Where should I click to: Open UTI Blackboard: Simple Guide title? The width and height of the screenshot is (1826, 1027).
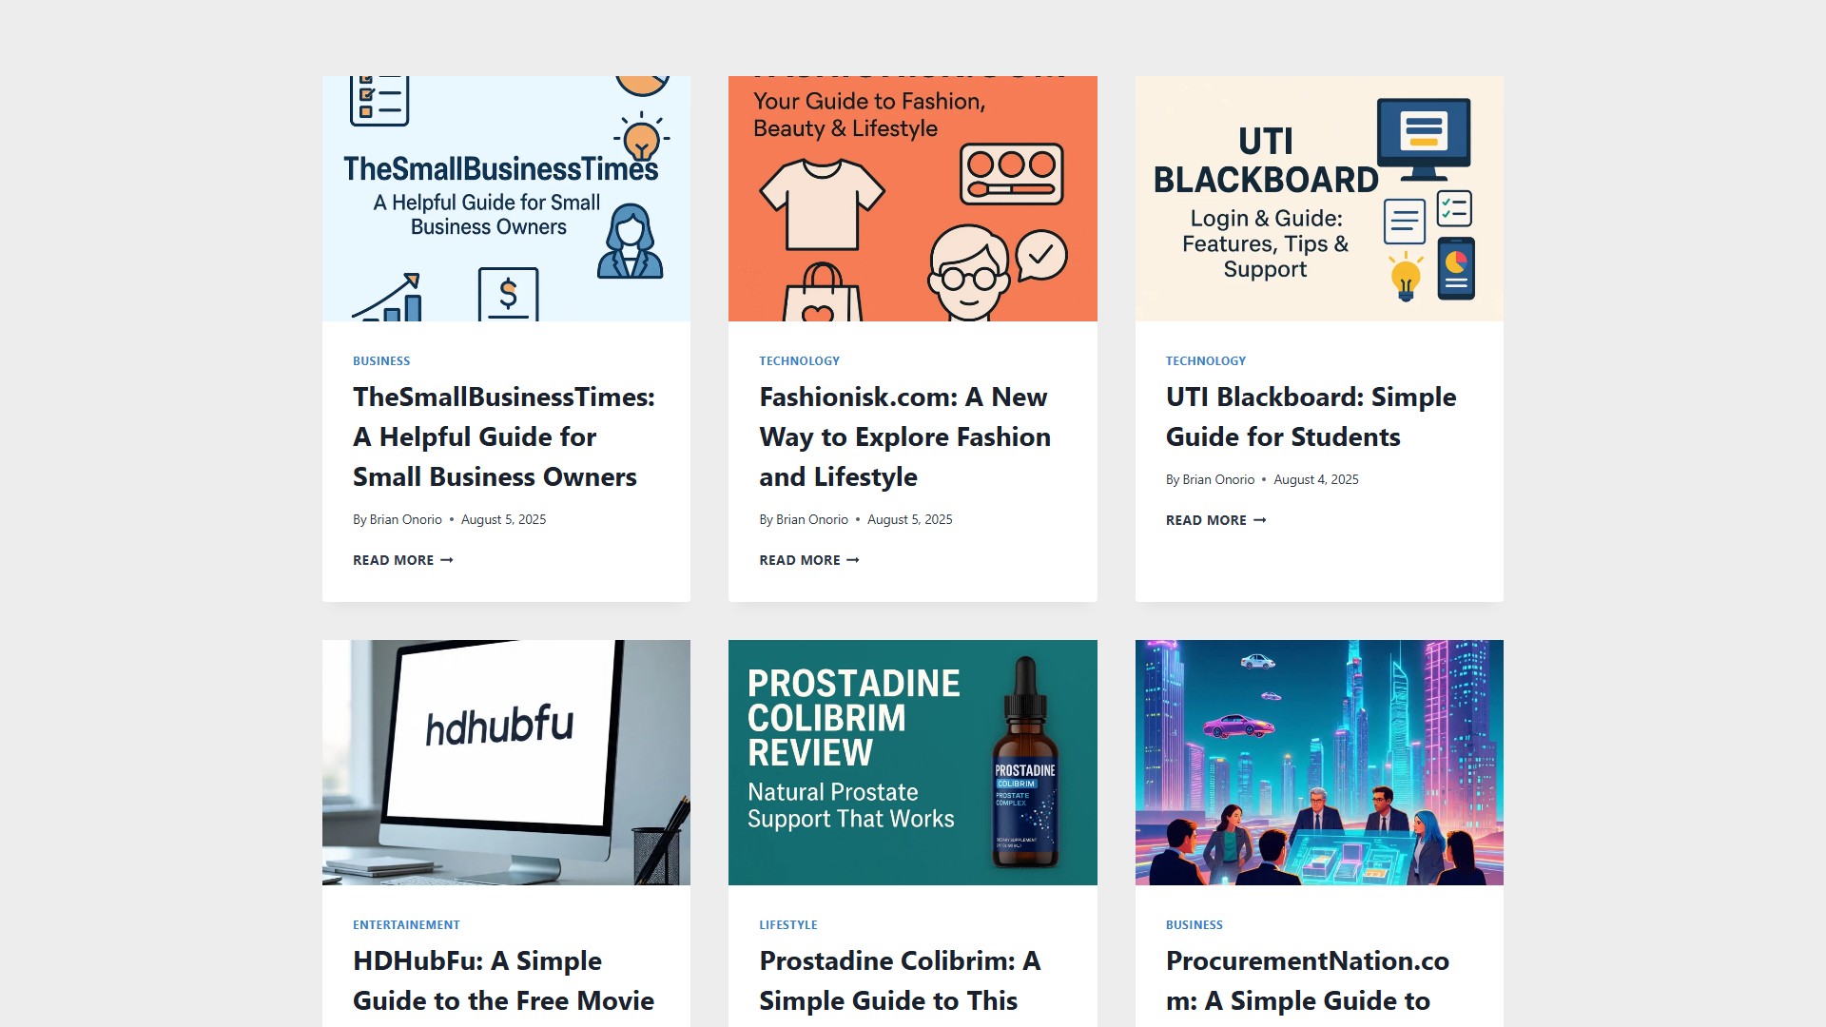(x=1311, y=417)
